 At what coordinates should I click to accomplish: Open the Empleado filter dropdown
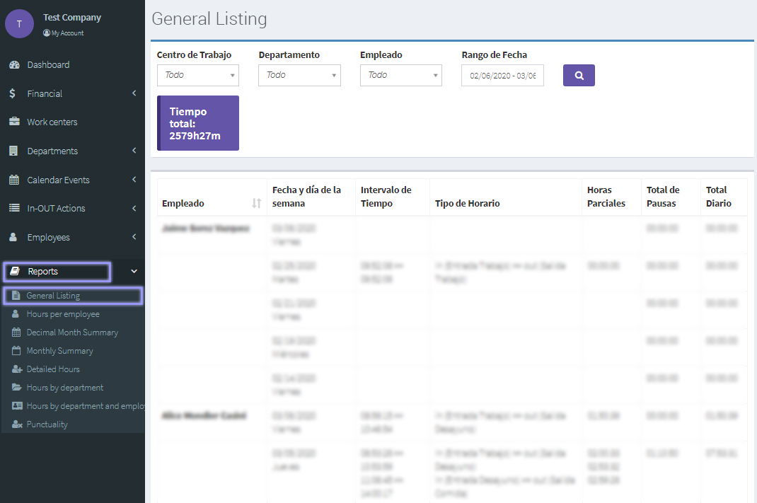coord(400,75)
